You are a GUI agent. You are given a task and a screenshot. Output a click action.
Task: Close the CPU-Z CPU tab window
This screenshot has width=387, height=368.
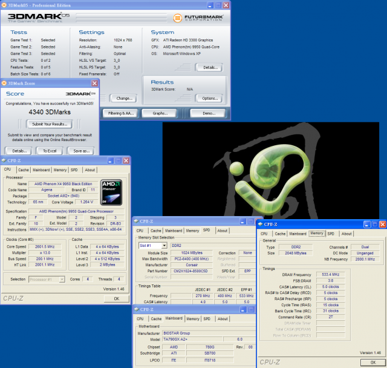(126, 161)
